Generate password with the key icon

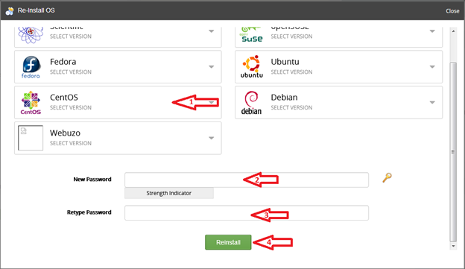[387, 177]
